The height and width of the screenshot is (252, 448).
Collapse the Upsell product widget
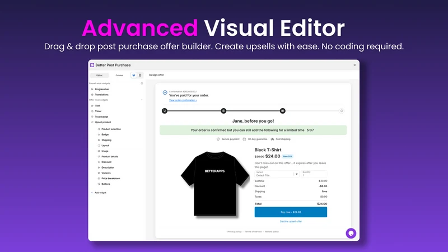pos(103,122)
